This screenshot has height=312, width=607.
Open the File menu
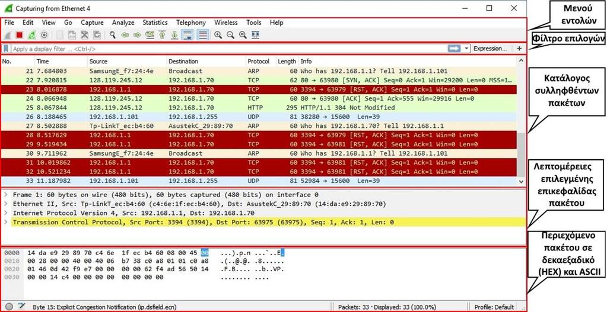click(9, 22)
